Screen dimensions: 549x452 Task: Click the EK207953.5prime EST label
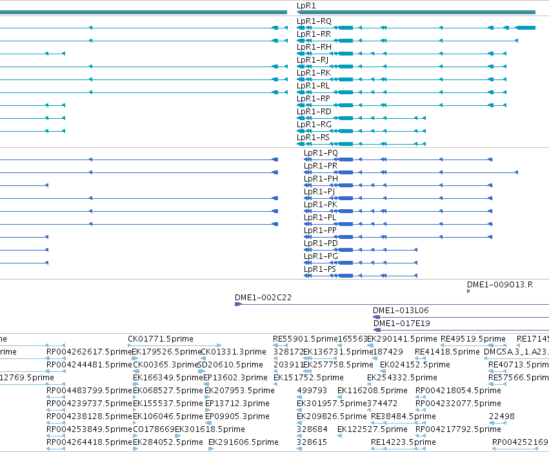click(x=239, y=391)
